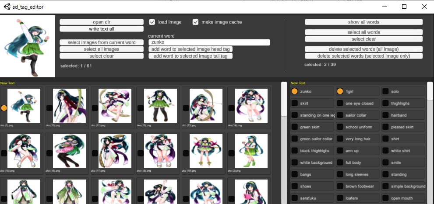
Task: Click the Unity logo in the title bar
Action: 7,7
